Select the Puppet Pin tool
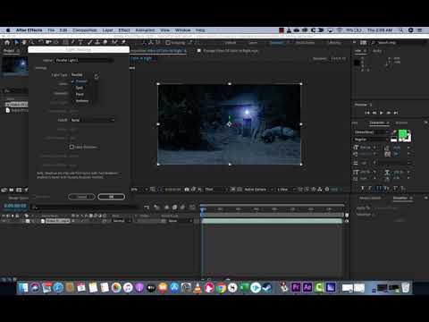The width and height of the screenshot is (429, 322). click(x=123, y=42)
